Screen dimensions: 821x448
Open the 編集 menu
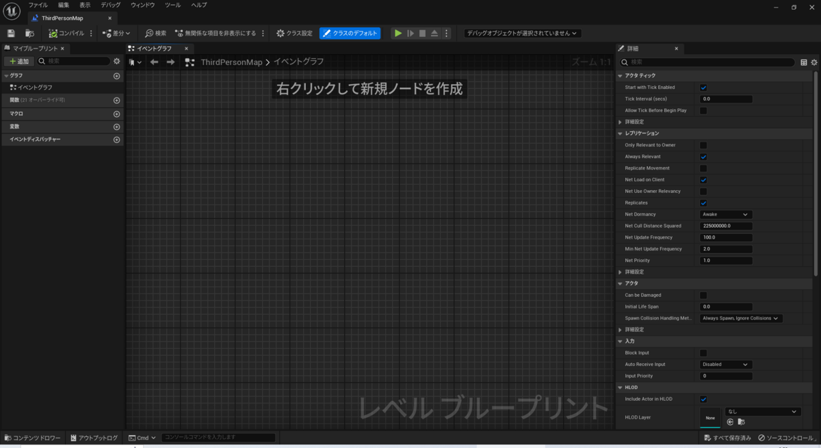[64, 5]
